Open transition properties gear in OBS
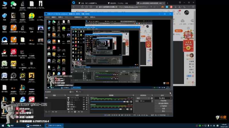 click(x=152, y=98)
